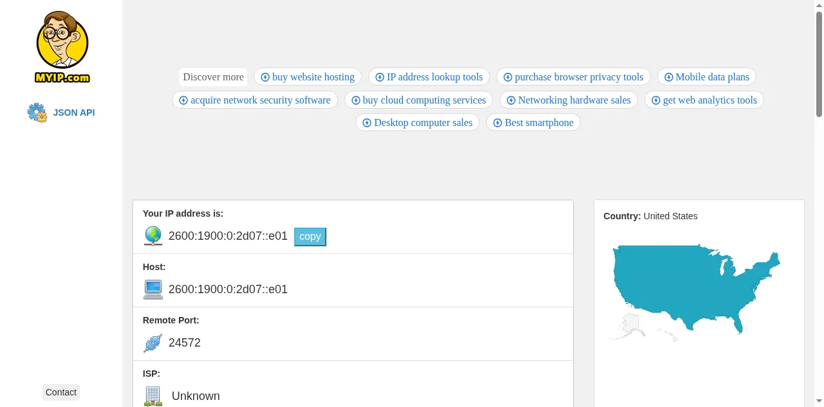Open 'purchase browser privacy tools' link
Screen dimensions: 824x407
574,77
